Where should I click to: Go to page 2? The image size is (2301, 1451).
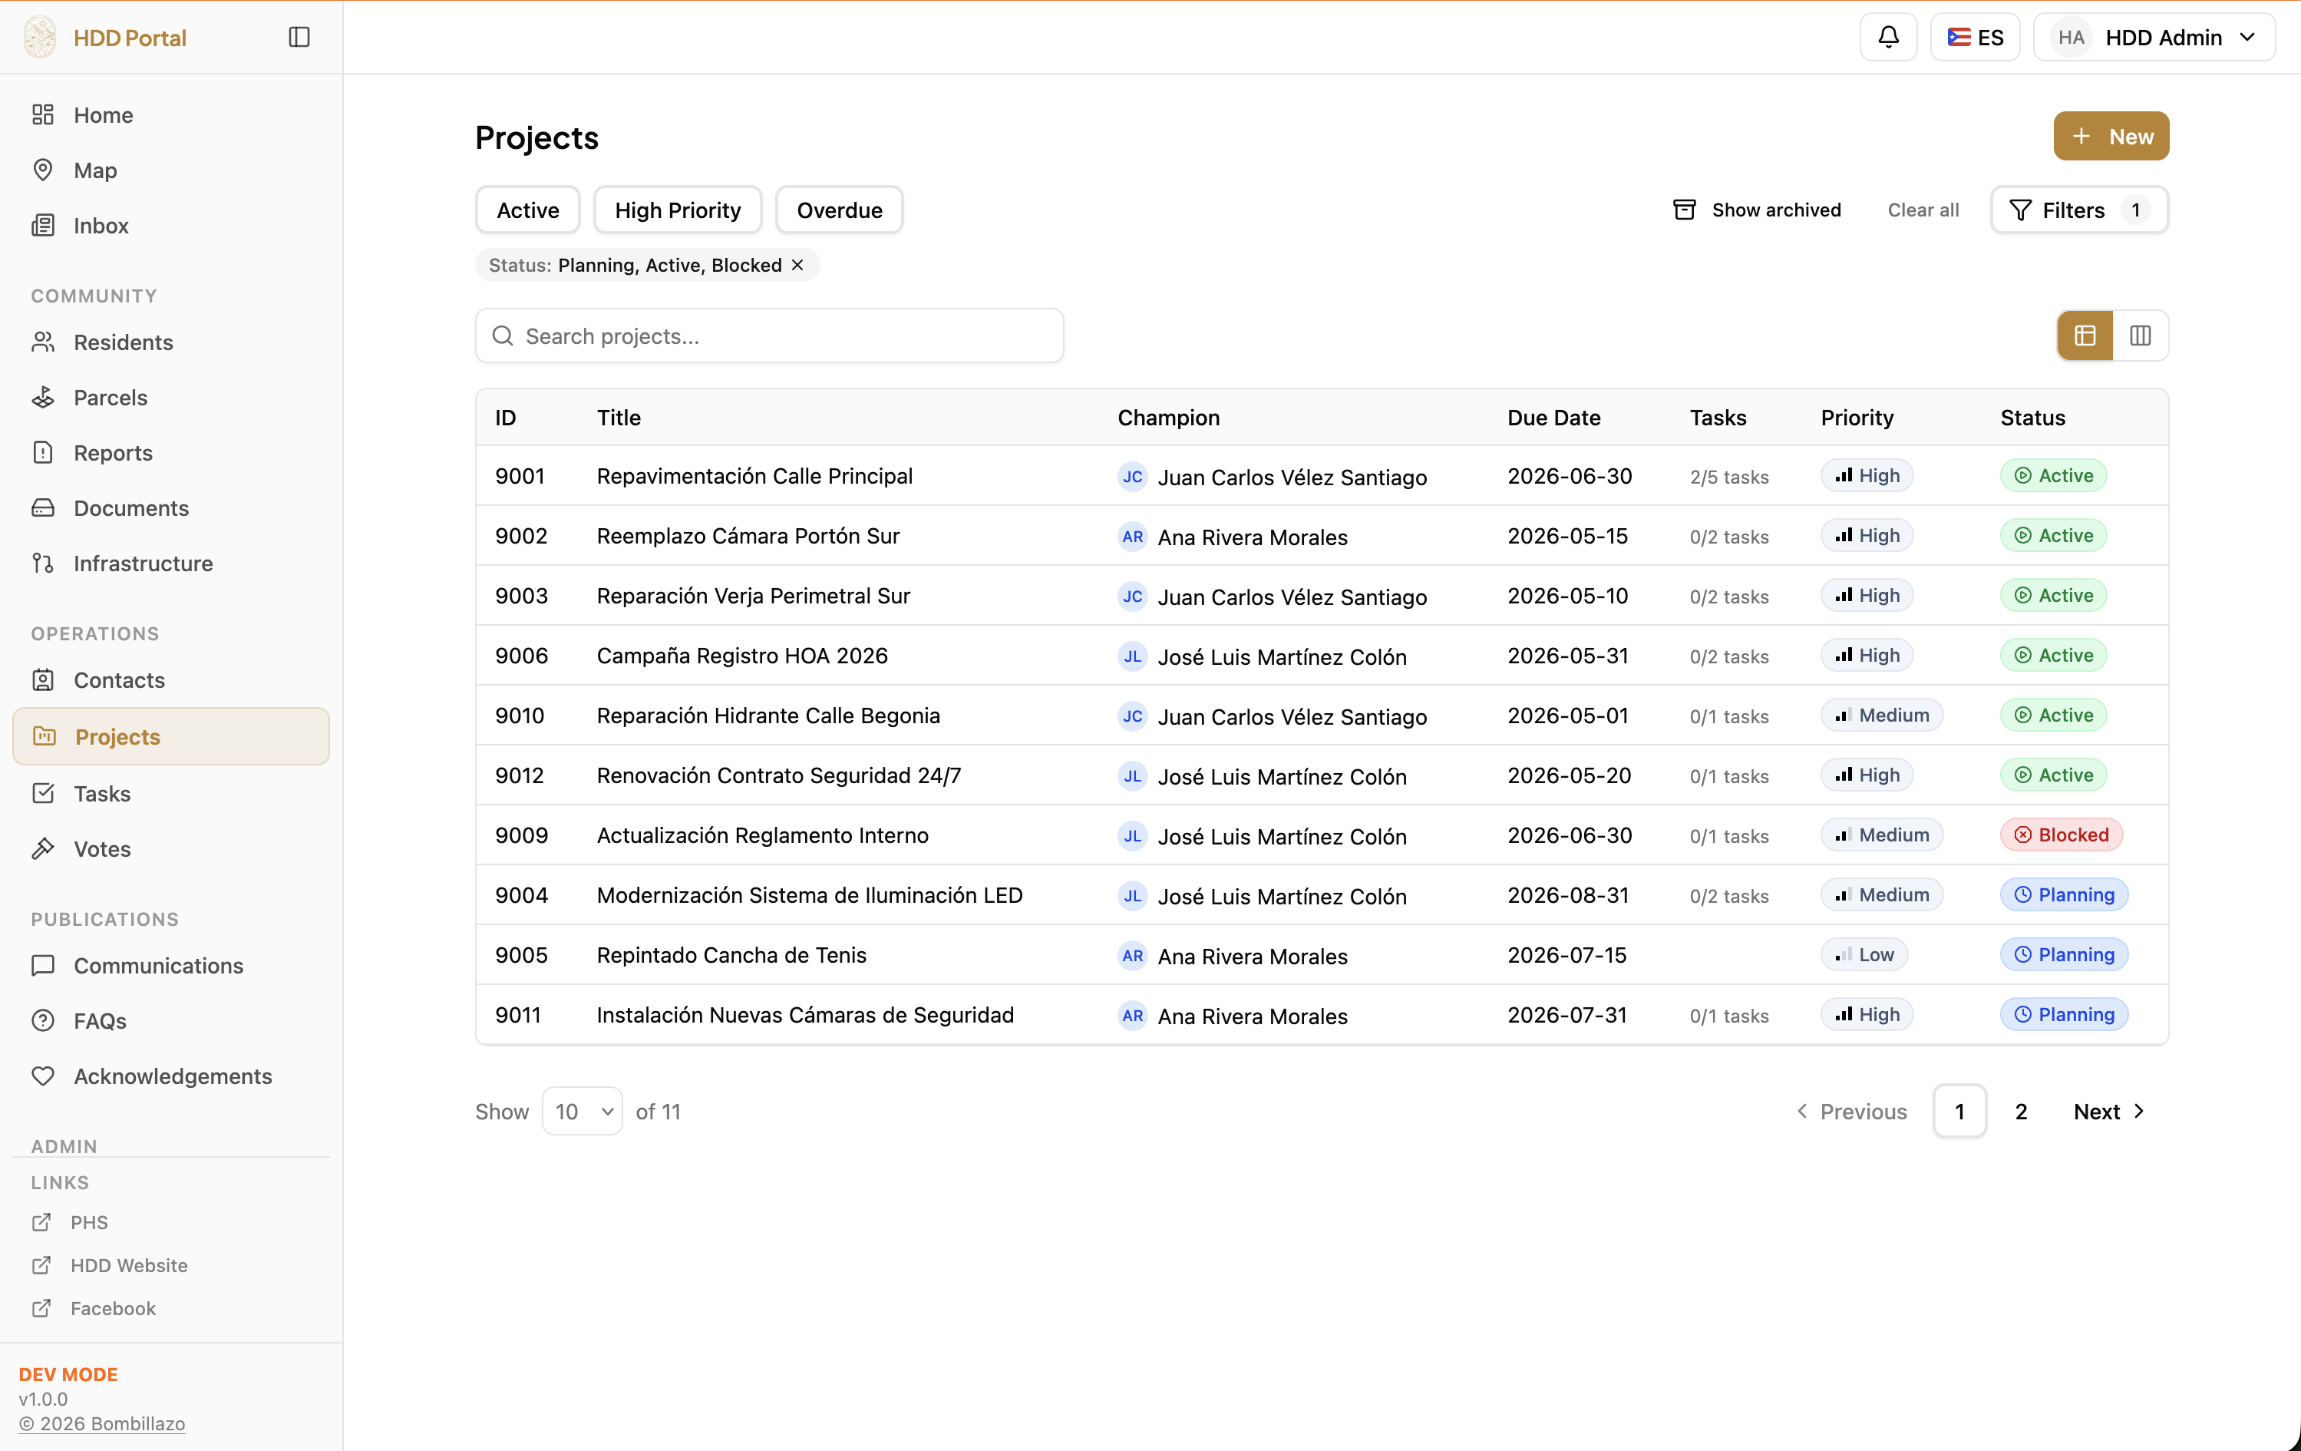(x=2021, y=1112)
